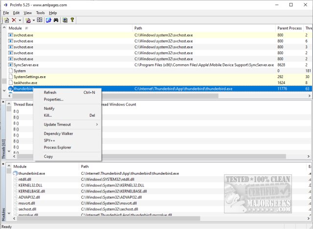Select the SyncServer.exe process row icon
Viewport: 313px width, 229px height.
11,65
